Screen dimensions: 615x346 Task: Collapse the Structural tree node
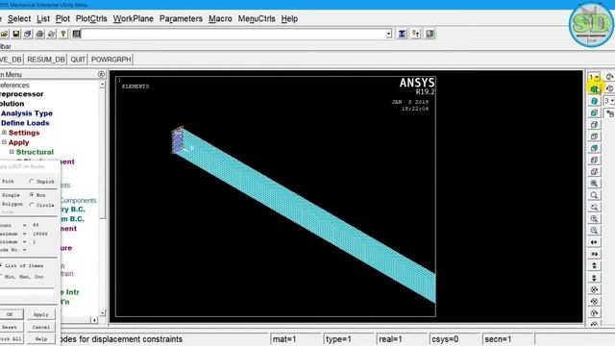coord(12,152)
